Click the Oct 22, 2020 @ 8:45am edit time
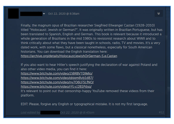Viewport: 174px width, 124px height. pyautogui.click(x=77, y=113)
